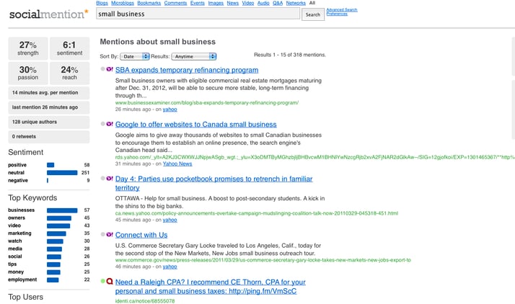
Task: Open the Connect with Us result link
Action: click(141, 235)
